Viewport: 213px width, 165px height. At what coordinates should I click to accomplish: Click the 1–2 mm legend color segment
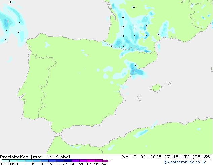[21, 161]
